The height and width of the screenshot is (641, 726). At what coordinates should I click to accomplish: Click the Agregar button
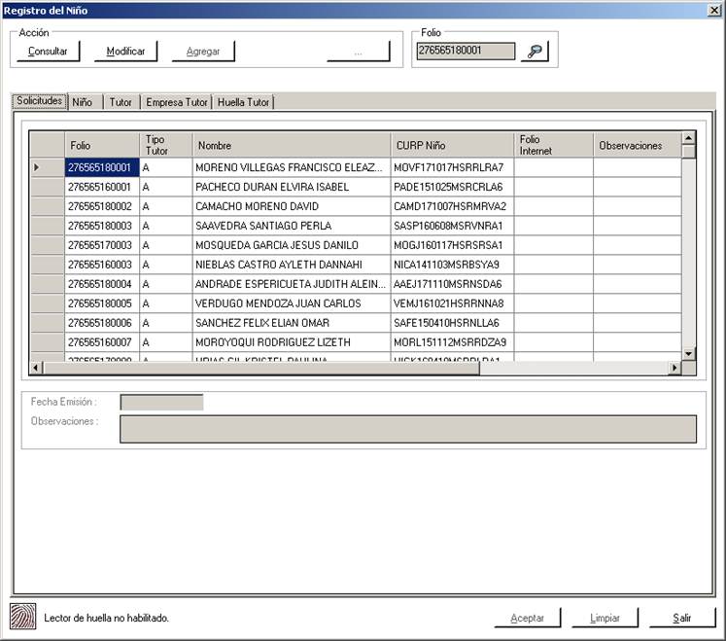tap(203, 52)
